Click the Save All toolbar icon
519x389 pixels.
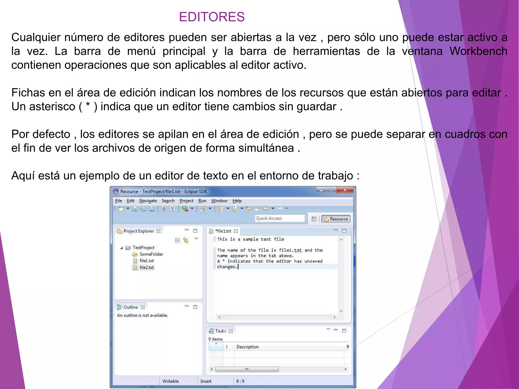point(143,209)
